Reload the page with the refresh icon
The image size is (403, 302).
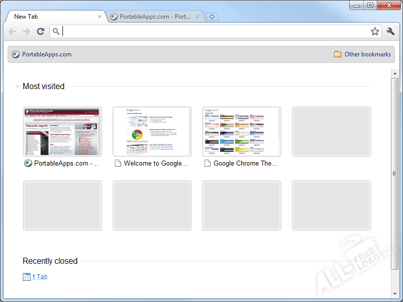[x=41, y=32]
